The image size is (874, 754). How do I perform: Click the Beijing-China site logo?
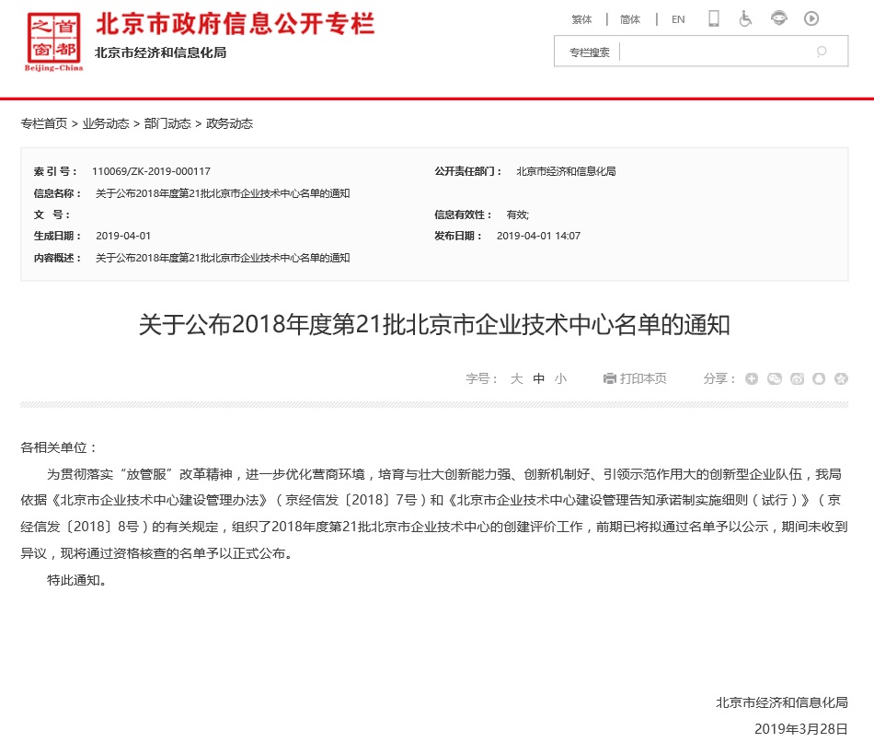click(x=54, y=42)
